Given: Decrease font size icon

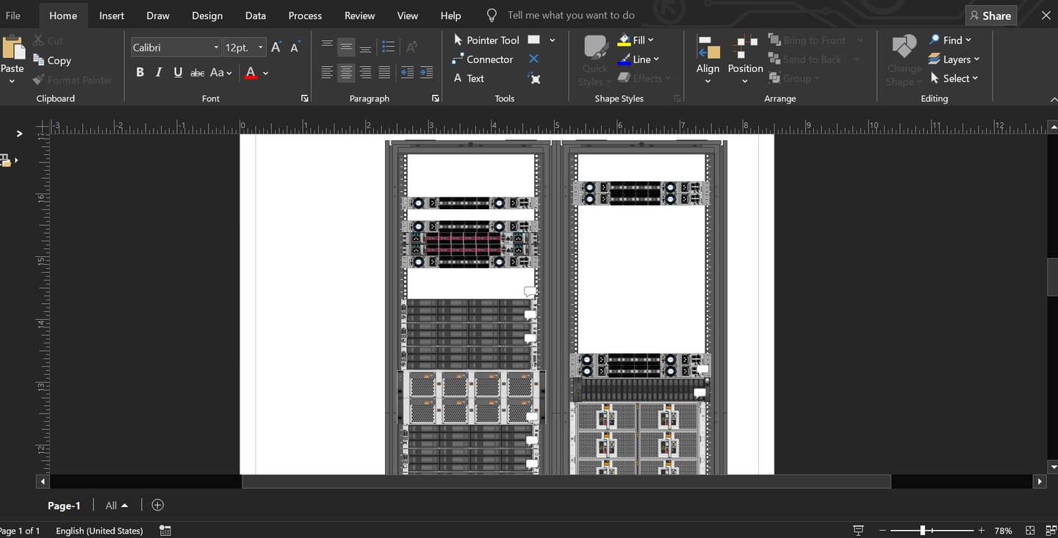Looking at the screenshot, I should (x=295, y=47).
